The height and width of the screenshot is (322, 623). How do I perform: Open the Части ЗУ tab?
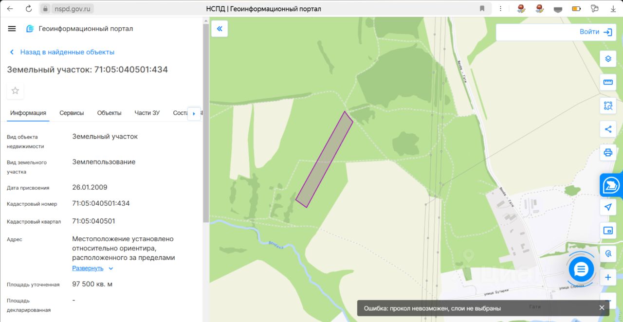(x=147, y=113)
